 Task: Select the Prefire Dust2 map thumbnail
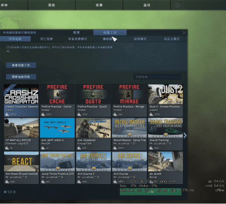[93, 94]
